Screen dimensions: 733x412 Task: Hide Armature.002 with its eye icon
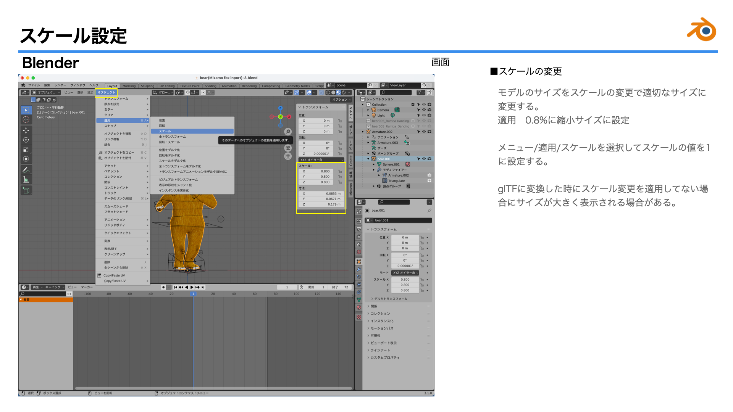coord(424,132)
